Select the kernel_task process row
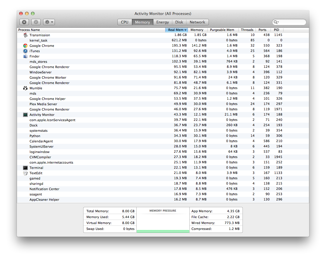 coord(163,40)
